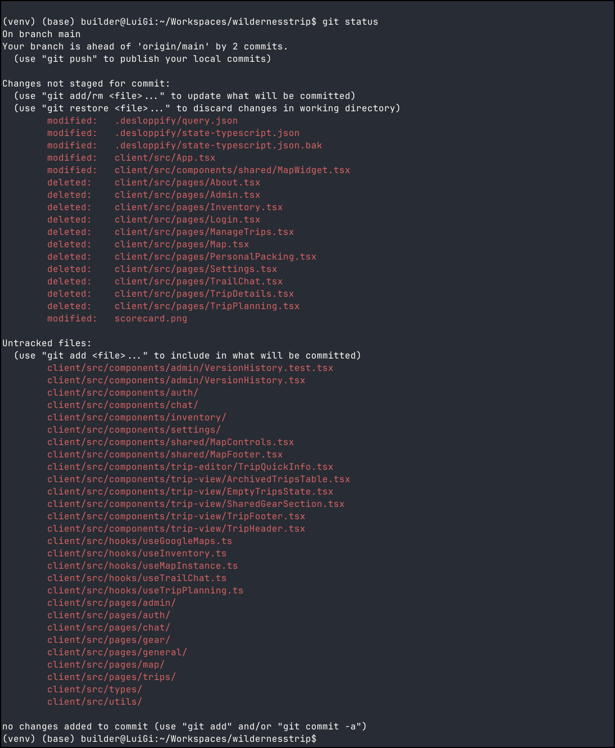Click the MapWidget.tsx modified file path
The image size is (615, 748).
[232, 170]
